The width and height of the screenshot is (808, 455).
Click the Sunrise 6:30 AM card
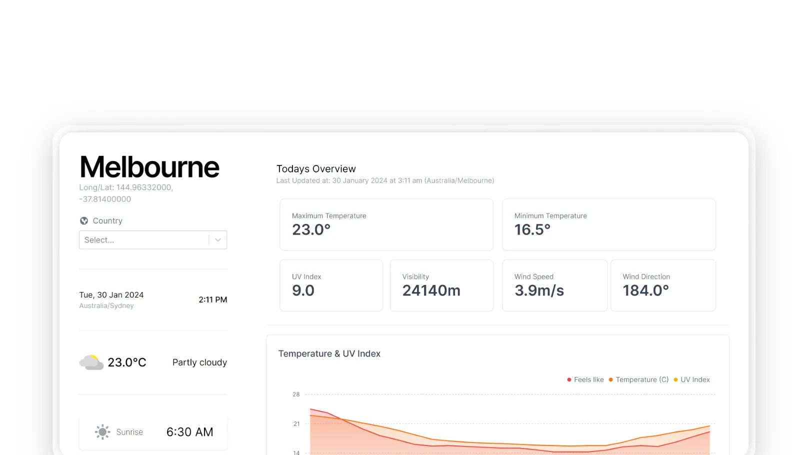tap(153, 432)
